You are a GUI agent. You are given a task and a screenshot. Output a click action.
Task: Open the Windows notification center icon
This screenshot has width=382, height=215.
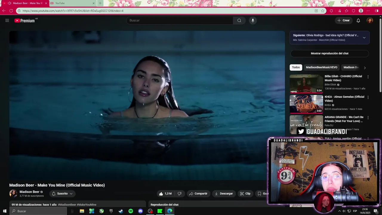[376, 211]
